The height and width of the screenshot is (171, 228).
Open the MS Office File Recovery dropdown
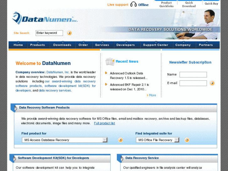tap(158, 140)
